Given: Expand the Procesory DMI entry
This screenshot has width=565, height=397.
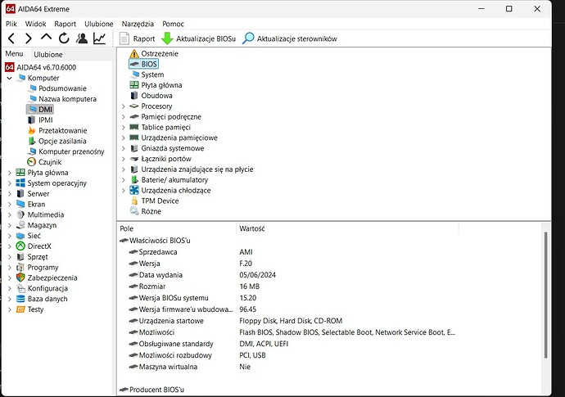Looking at the screenshot, I should [x=123, y=106].
